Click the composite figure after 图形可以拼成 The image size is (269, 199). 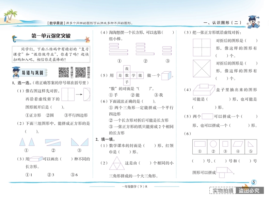coord(224,173)
